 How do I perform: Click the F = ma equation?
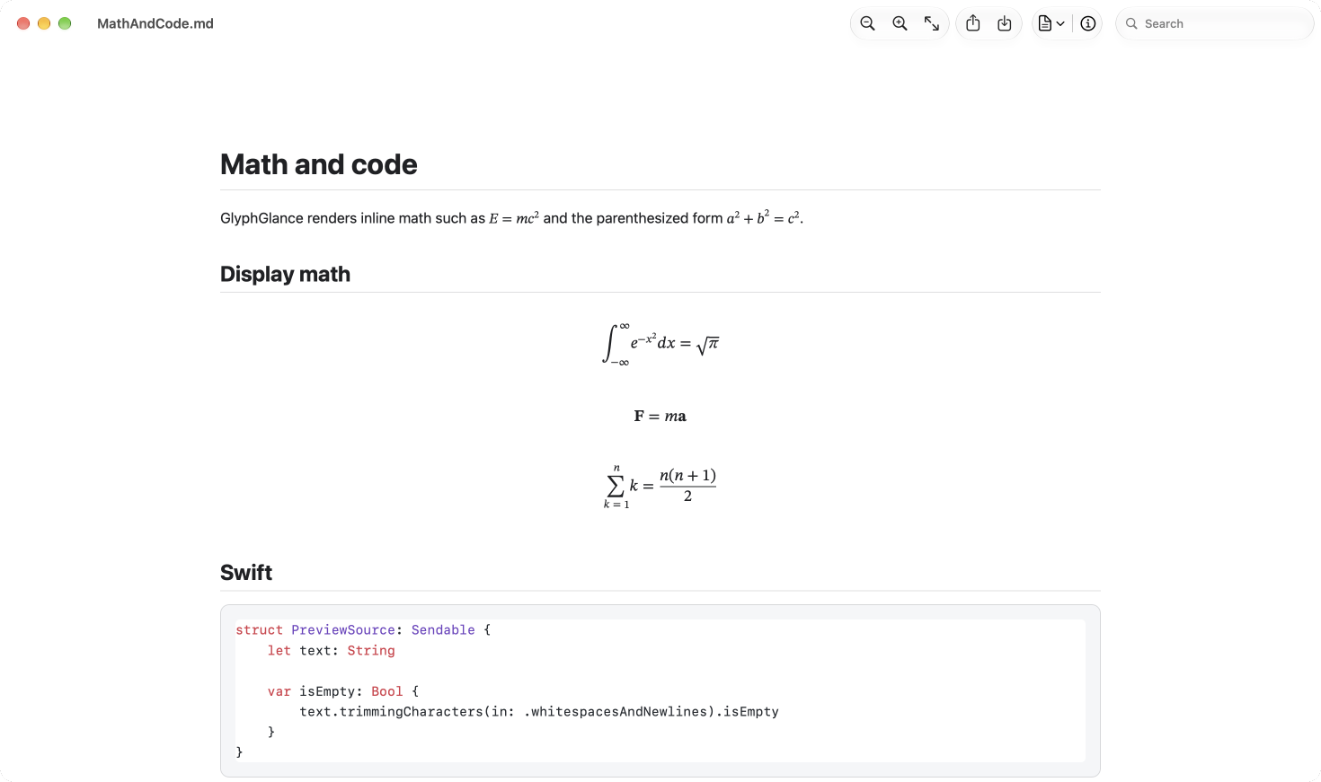[660, 416]
